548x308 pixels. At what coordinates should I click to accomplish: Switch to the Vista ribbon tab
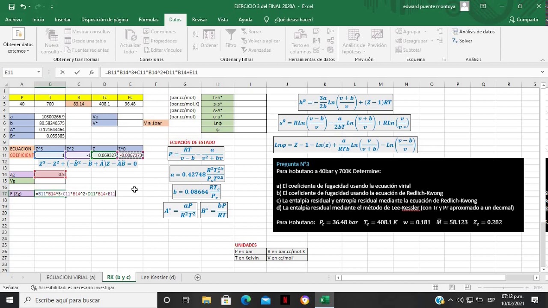(223, 20)
